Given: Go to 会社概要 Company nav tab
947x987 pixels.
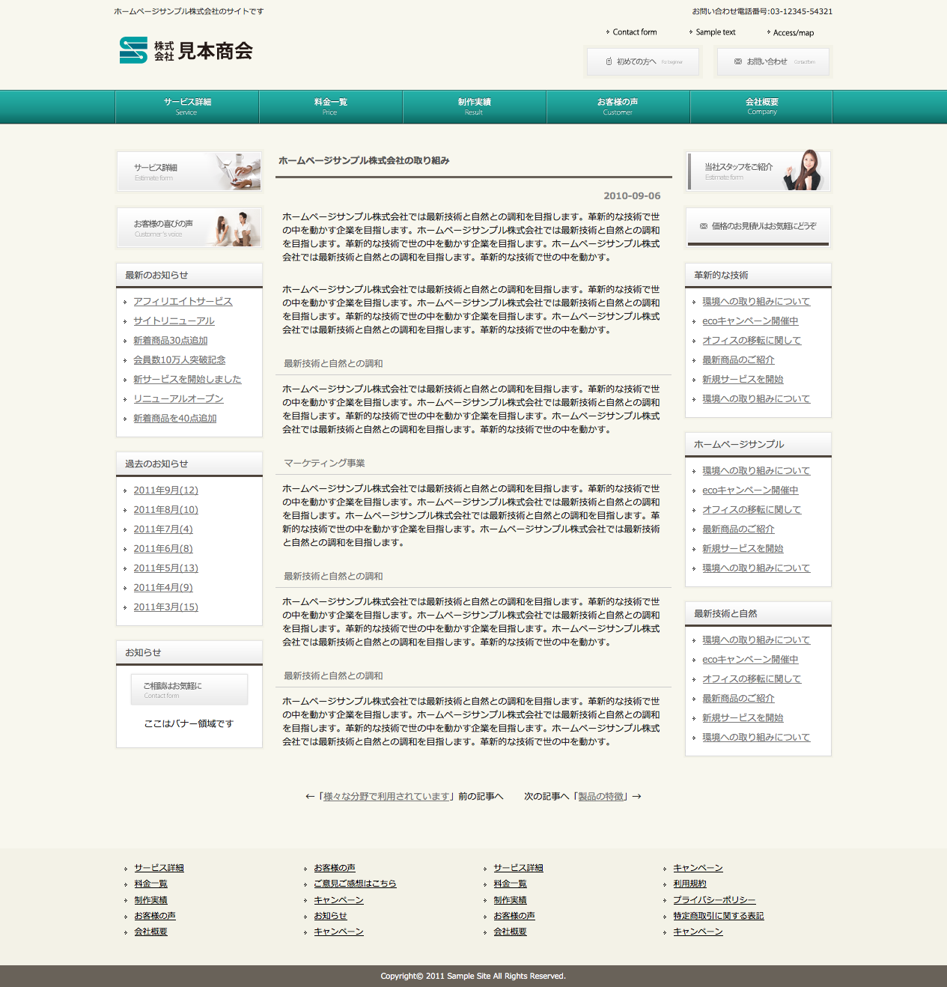Looking at the screenshot, I should [x=761, y=106].
